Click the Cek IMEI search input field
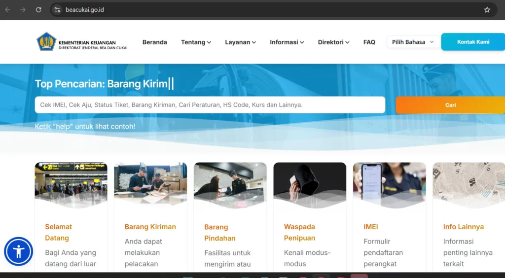Image resolution: width=505 pixels, height=278 pixels. point(210,105)
